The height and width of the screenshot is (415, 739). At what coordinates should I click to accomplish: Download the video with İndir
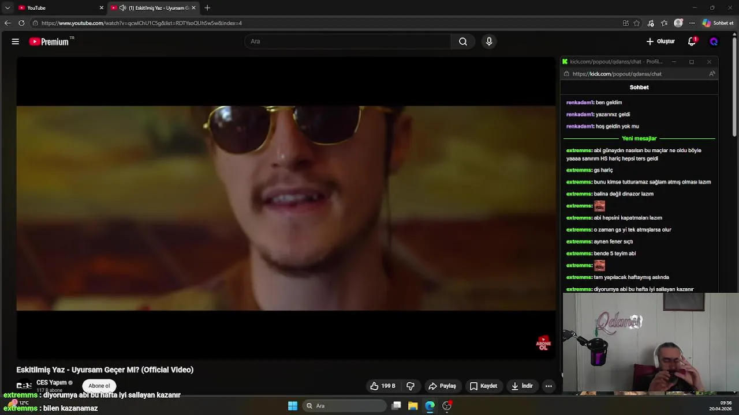[522, 386]
